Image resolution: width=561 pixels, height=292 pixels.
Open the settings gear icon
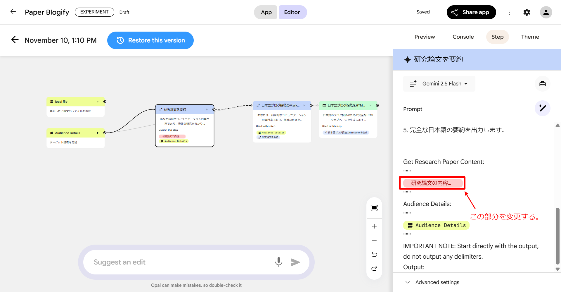pos(527,12)
